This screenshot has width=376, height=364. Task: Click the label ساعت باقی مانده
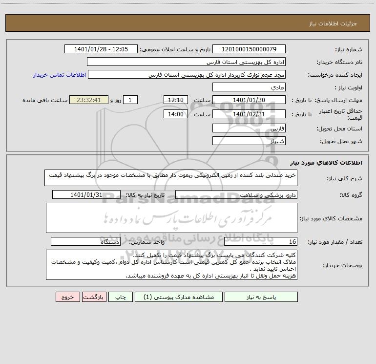45,100
